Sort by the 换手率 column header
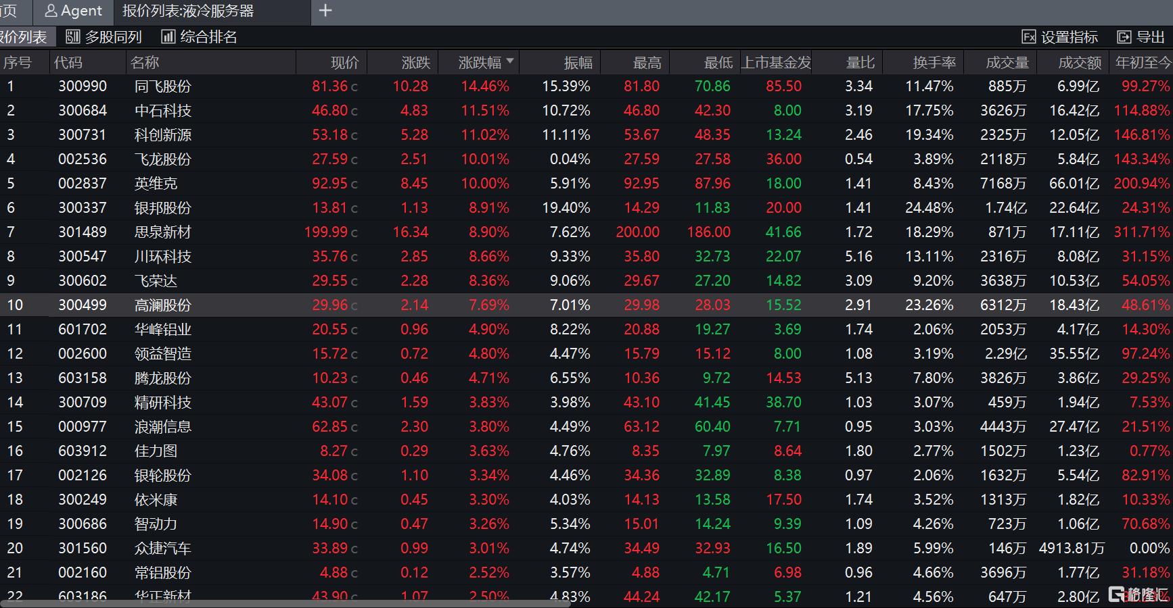Image resolution: width=1173 pixels, height=608 pixels. pos(934,63)
